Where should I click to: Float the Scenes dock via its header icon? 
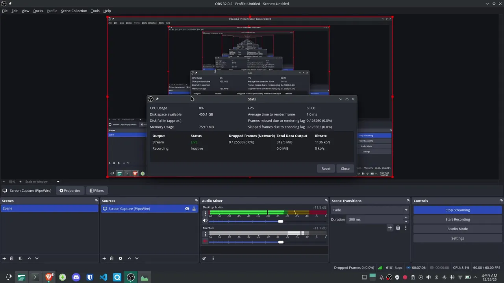pyautogui.click(x=96, y=201)
